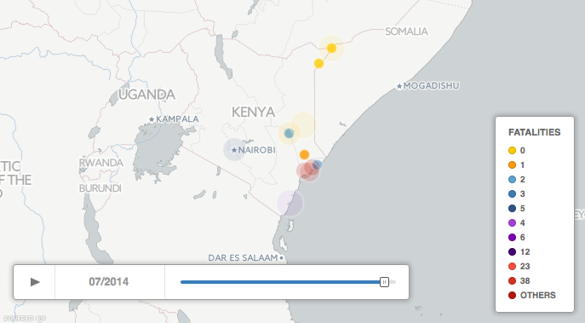Click the KAMPALA city label
The image size is (585, 323).
178,119
